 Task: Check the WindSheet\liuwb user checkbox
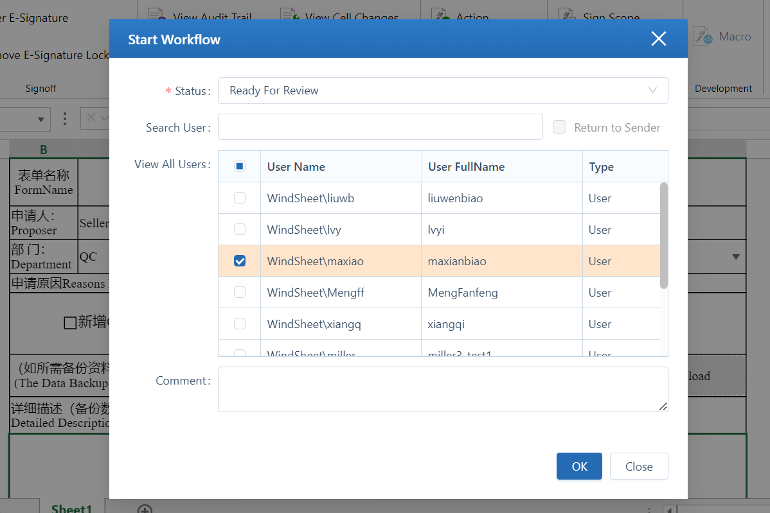(240, 198)
